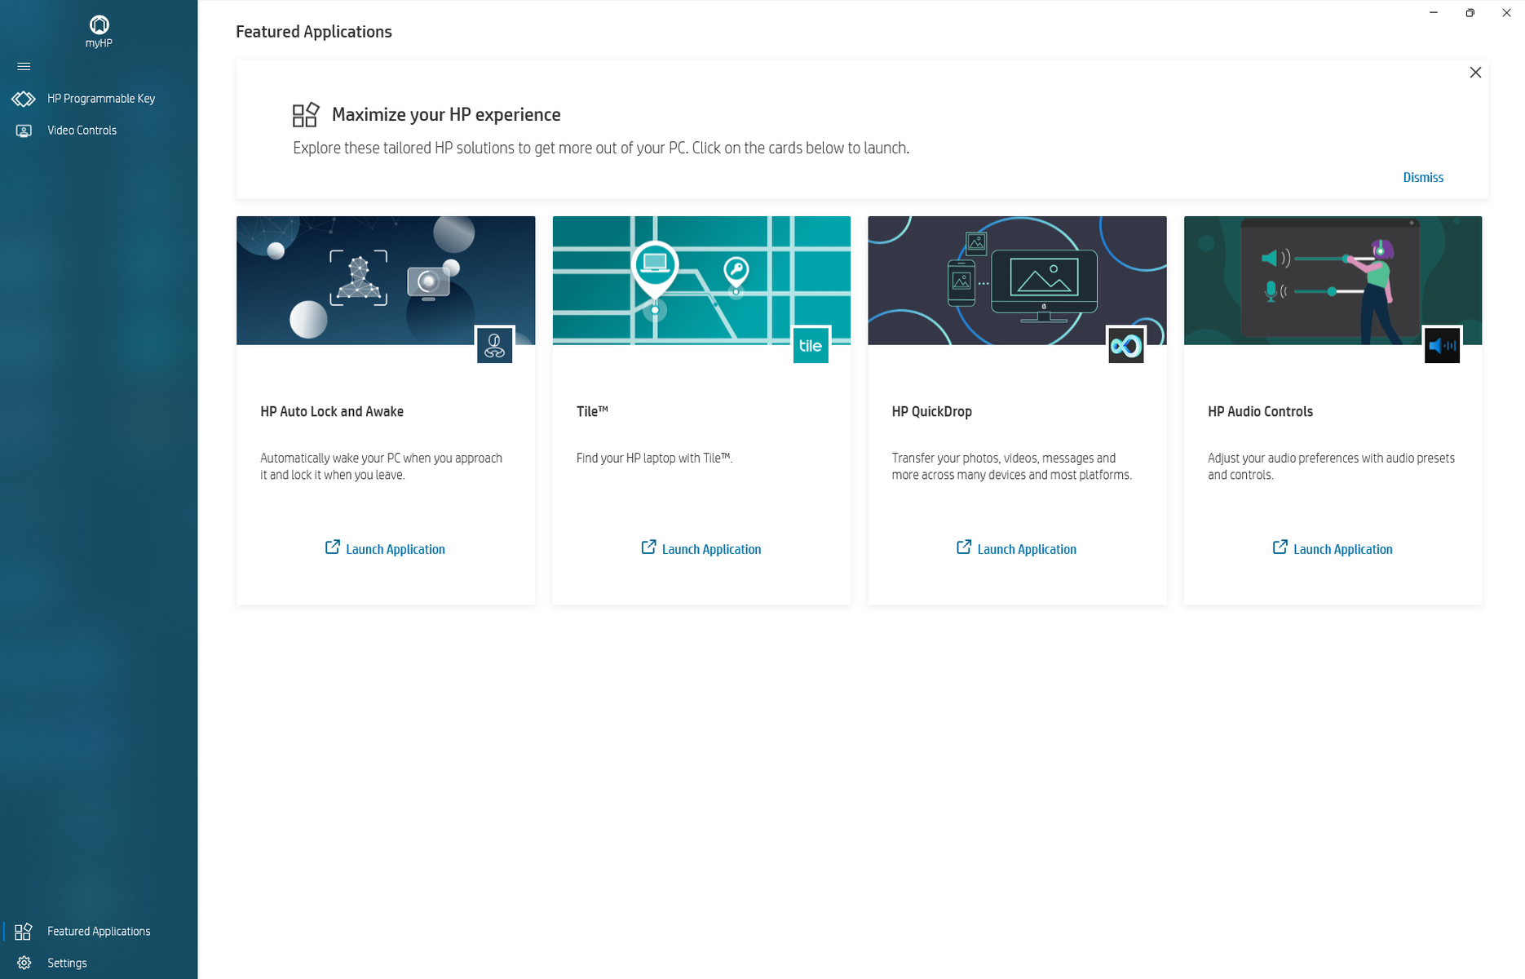Minimize the myHP window
Screen dimensions: 1525x979
(1434, 12)
